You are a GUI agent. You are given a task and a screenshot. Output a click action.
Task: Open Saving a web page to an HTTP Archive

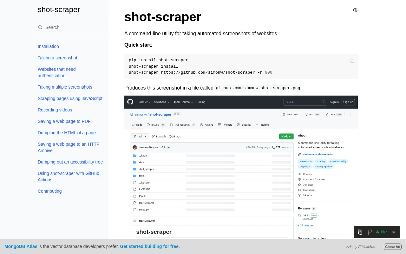coord(69,147)
